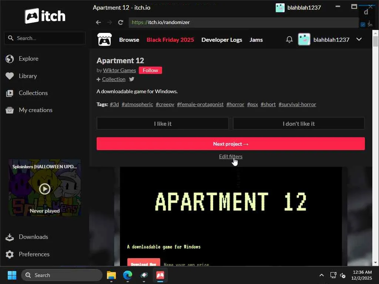Screen dimensions: 379x284
Task: Select Library in the sidebar
Action: [x=28, y=76]
